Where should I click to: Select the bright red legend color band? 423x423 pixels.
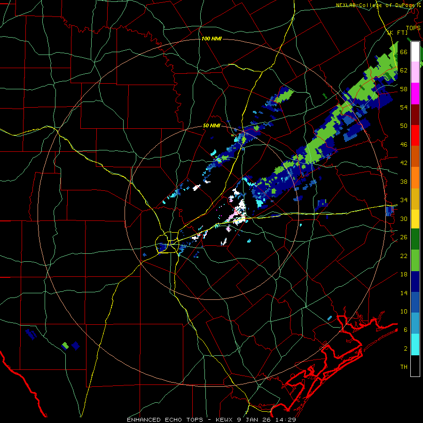(415, 136)
